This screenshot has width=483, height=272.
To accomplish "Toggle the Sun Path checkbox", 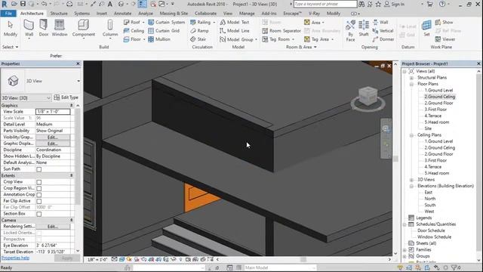I will (x=38, y=169).
